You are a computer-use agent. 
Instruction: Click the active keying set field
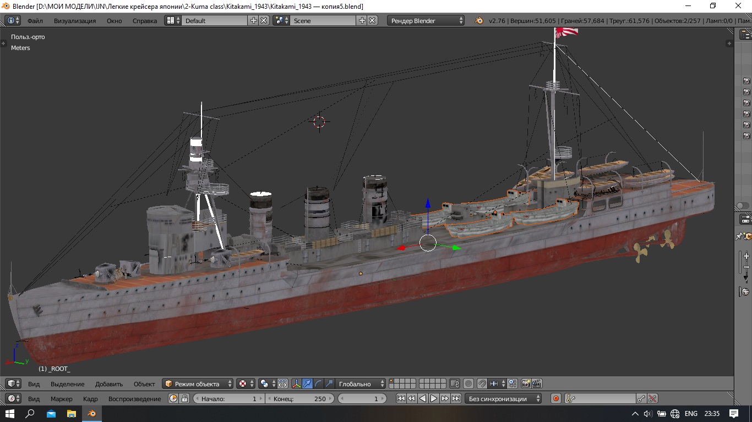600,398
